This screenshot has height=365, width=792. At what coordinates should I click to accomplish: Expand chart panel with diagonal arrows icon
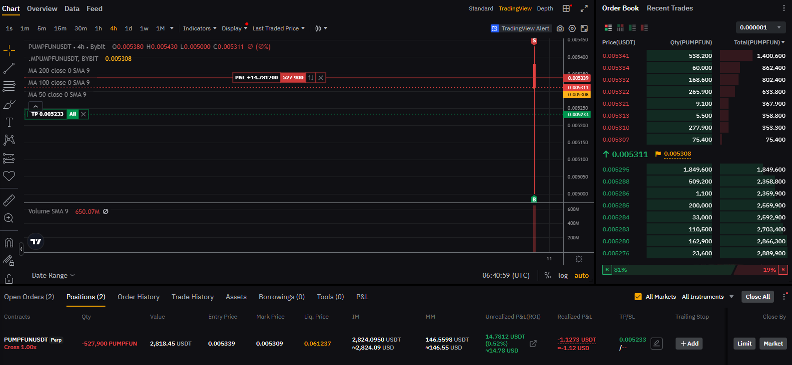(x=584, y=8)
